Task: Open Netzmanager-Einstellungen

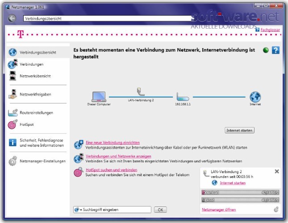Action: (x=38, y=161)
